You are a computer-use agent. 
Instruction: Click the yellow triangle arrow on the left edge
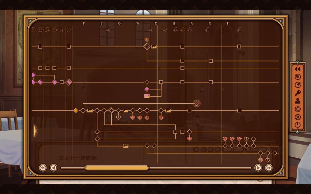(35, 131)
